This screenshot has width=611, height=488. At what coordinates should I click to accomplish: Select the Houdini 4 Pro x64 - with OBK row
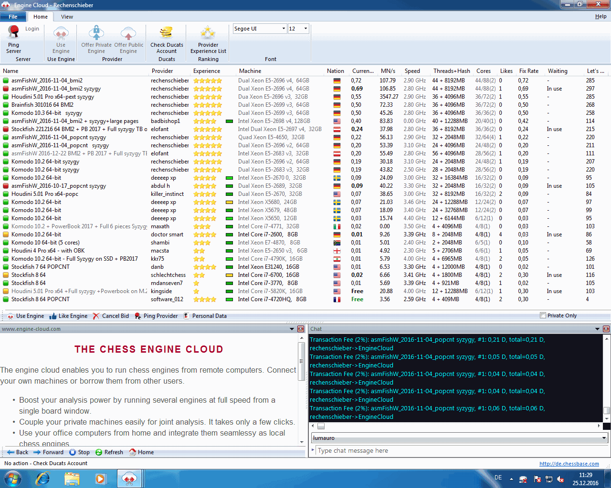pos(305,251)
